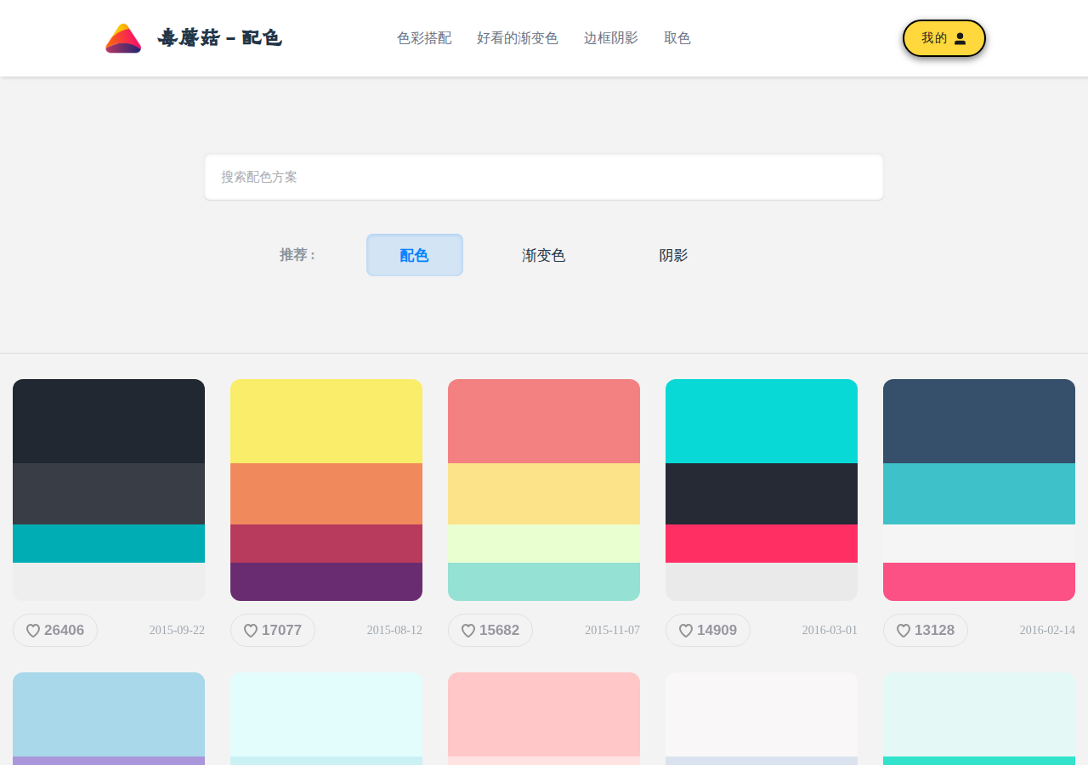
Task: Pick the dark navy swatch in the 2015-09-22 palette
Action: coord(109,421)
